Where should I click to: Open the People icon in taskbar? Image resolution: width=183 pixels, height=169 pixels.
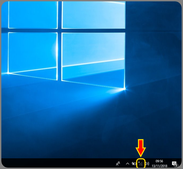tap(118, 164)
